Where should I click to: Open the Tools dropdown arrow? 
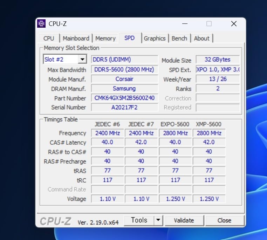(158, 220)
